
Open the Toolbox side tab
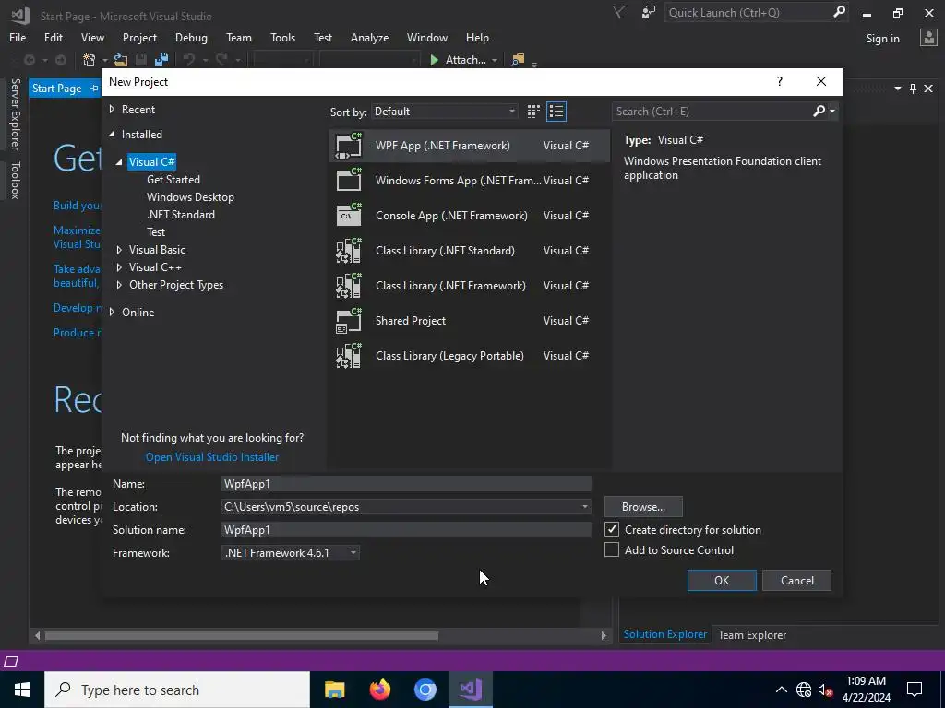(15, 180)
